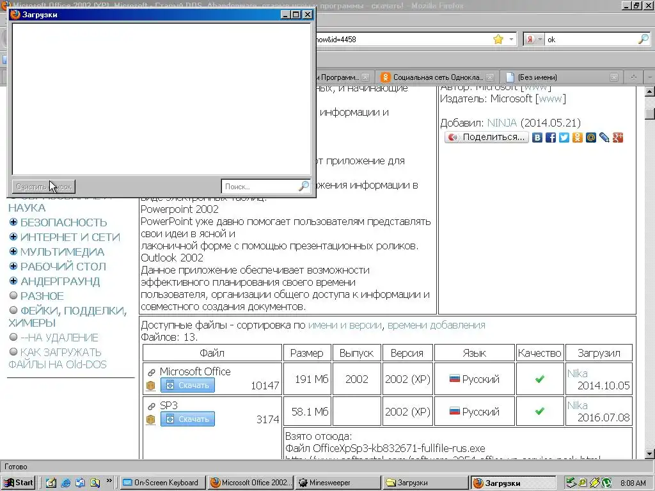Share the page via the Odnoklassniki icon
The image size is (655, 491).
[x=578, y=137]
